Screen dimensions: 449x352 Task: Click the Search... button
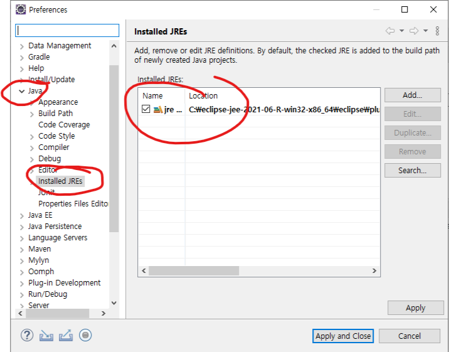pos(413,171)
